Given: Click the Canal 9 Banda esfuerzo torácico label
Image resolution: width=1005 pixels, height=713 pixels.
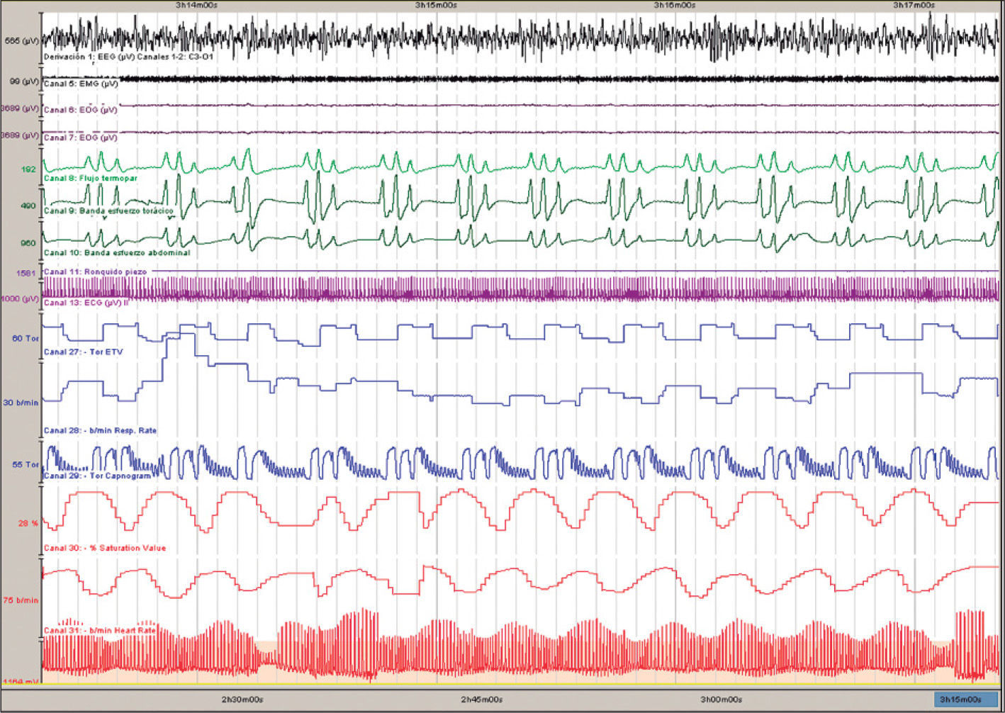Looking at the screenshot, I should [x=108, y=211].
